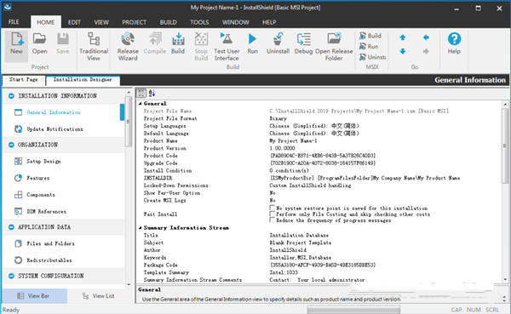Switch to Start Page tab

[x=24, y=80]
